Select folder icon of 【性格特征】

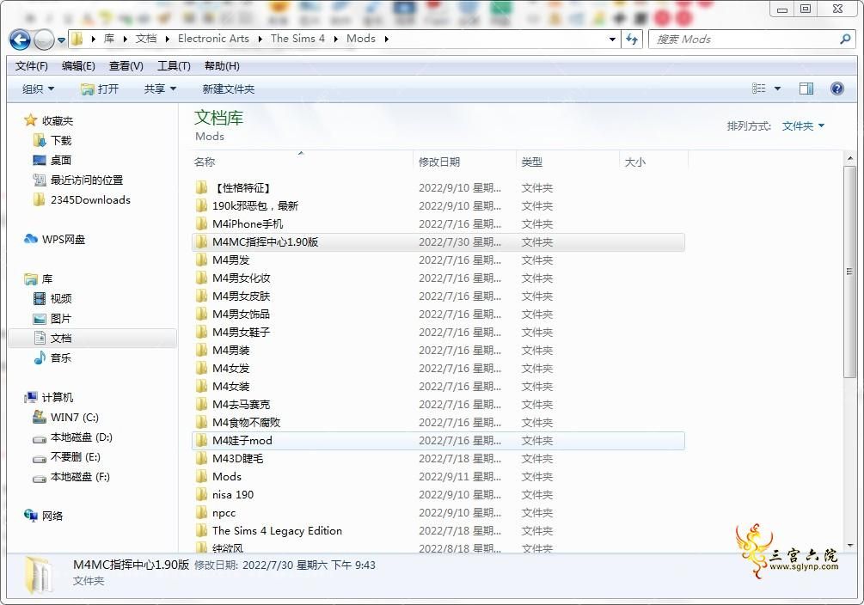[201, 188]
